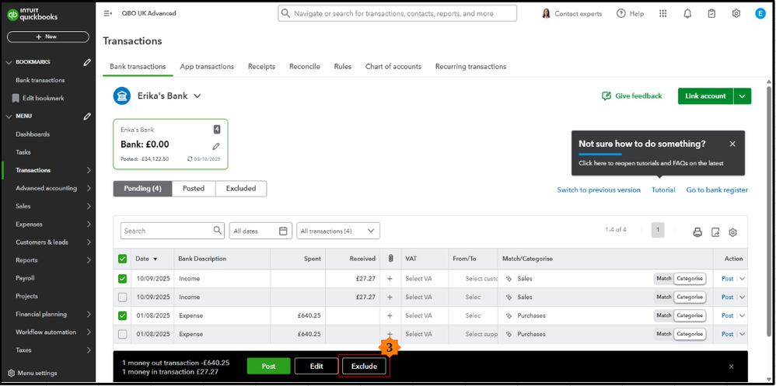Image resolution: width=776 pixels, height=386 pixels.
Task: Click the green Post button in action bar
Action: click(x=269, y=367)
